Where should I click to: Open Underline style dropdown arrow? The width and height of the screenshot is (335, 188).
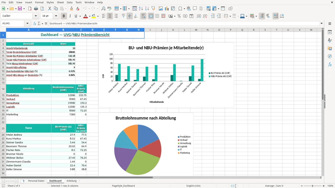pyautogui.click(x=80, y=16)
